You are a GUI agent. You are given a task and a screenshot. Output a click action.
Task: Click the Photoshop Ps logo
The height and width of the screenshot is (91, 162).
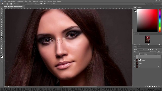[x=2, y=1]
